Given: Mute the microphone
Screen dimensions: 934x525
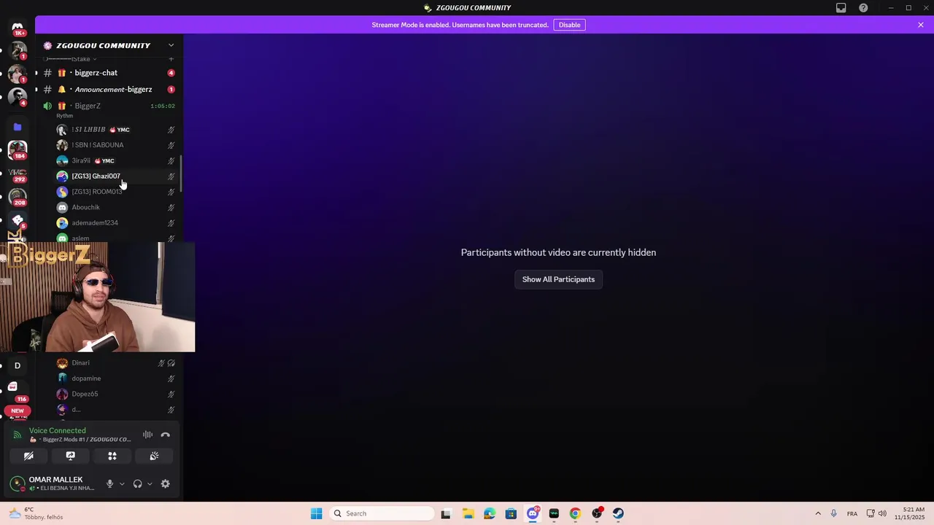Looking at the screenshot, I should pos(110,483).
